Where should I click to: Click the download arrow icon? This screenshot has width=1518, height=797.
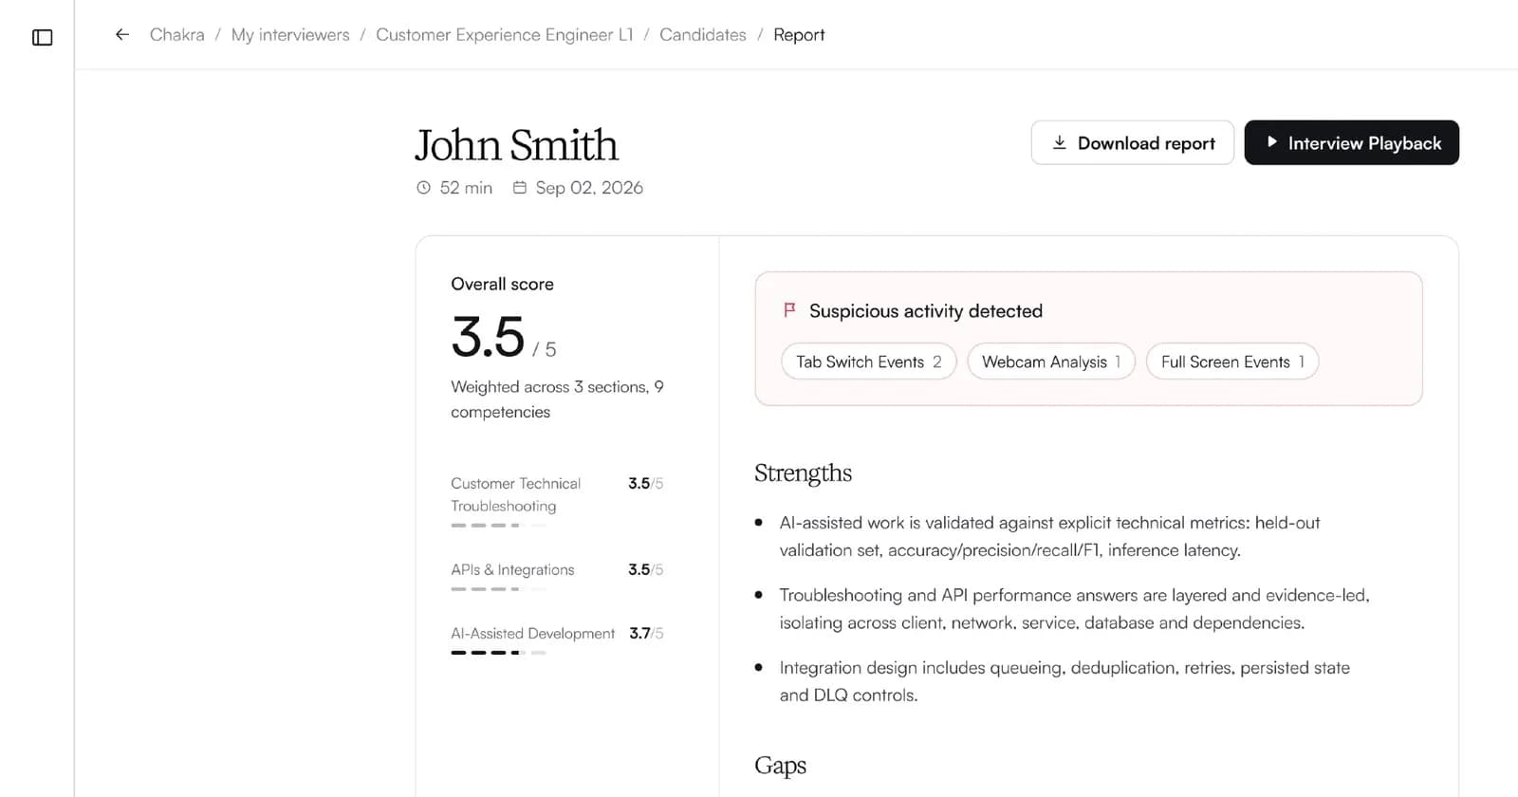[1060, 143]
